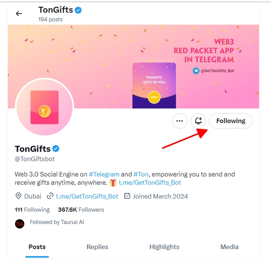Image resolution: width=271 pixels, height=261 pixels.
Task: Open the three-dot more options menu
Action: tap(179, 121)
